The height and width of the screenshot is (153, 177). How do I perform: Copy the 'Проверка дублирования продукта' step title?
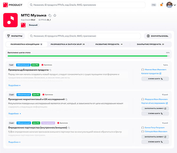pos(50,70)
